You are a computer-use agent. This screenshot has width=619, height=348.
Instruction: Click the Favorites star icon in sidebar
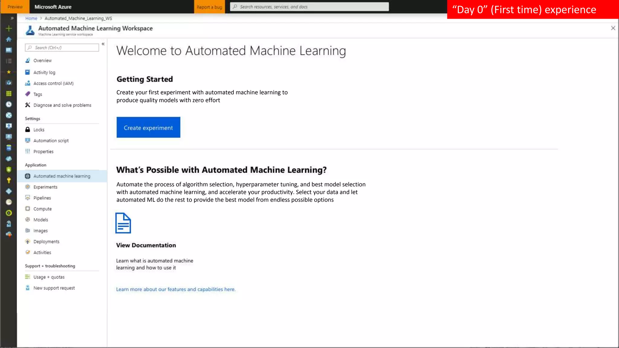pos(9,72)
